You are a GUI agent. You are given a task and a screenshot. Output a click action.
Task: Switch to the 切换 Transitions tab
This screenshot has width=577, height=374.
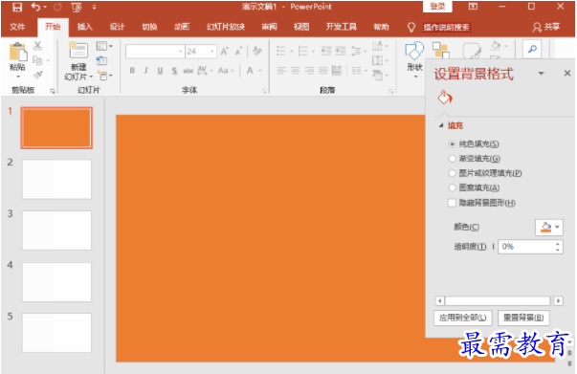click(149, 27)
